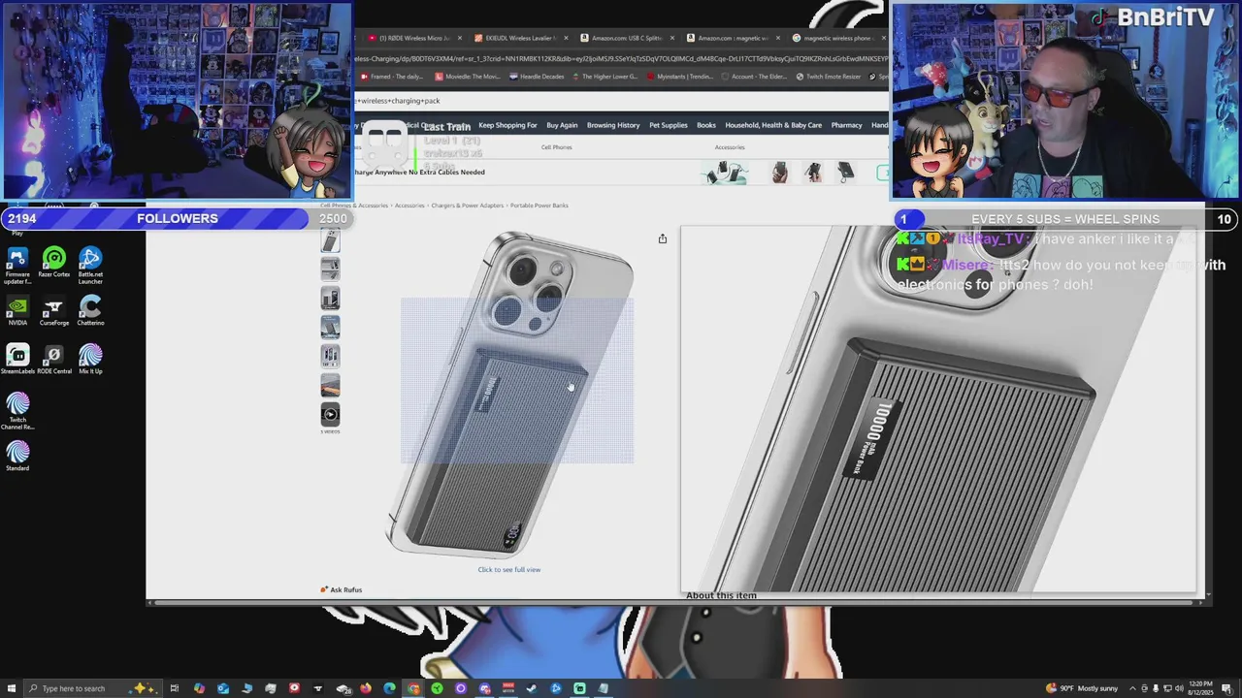Open the Mix It Up desktop shortcut
The width and height of the screenshot is (1242, 698).
tap(90, 360)
